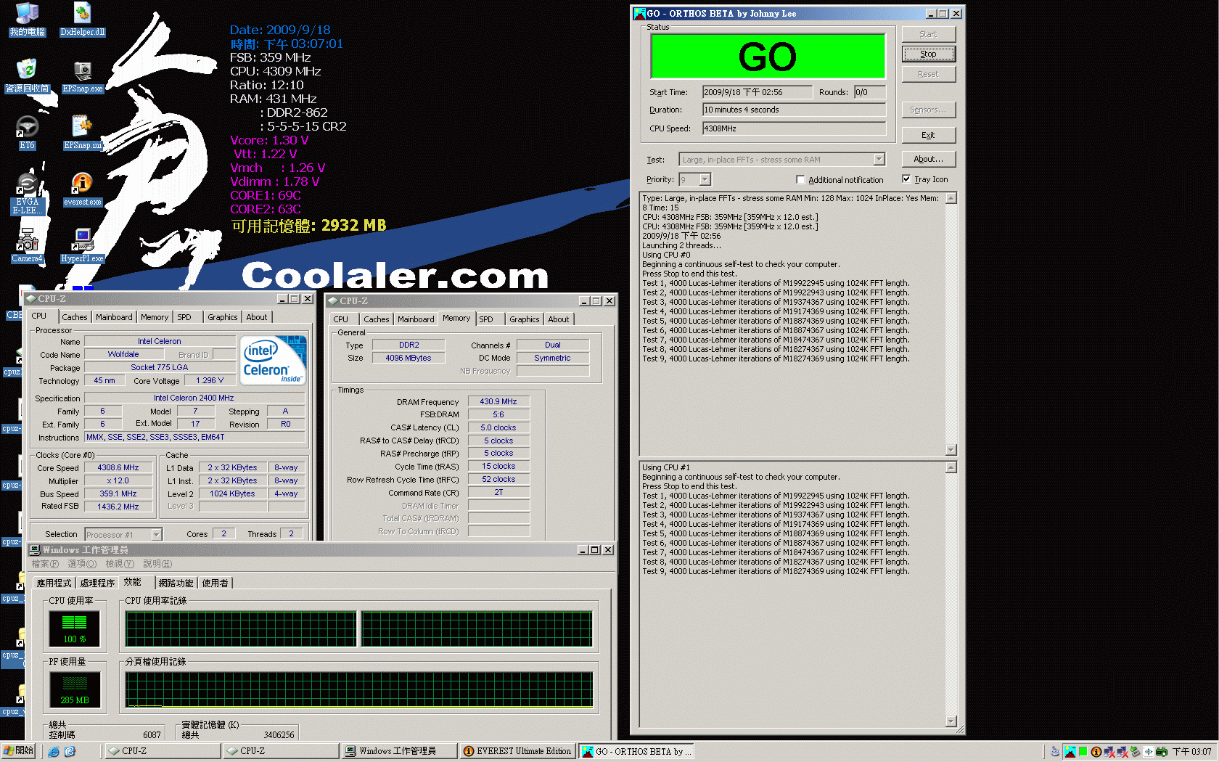Screen dimensions: 1219x762
Task: Click down arrow on upper ORTHOS log scrollbar
Action: point(951,450)
